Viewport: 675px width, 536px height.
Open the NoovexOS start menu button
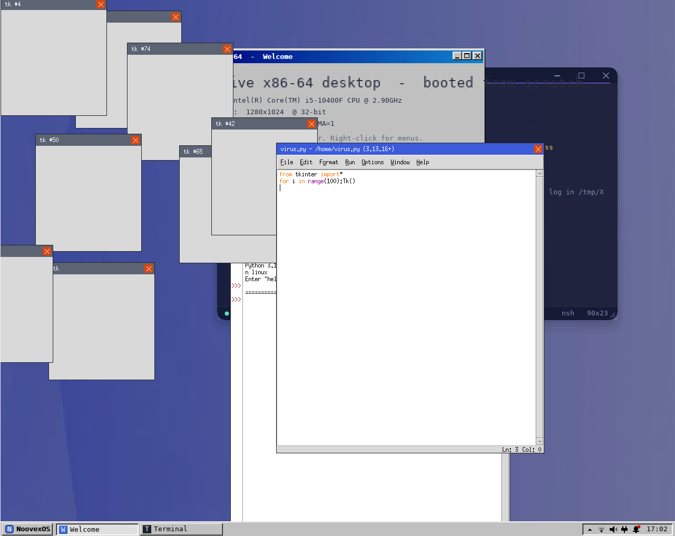[x=28, y=529]
